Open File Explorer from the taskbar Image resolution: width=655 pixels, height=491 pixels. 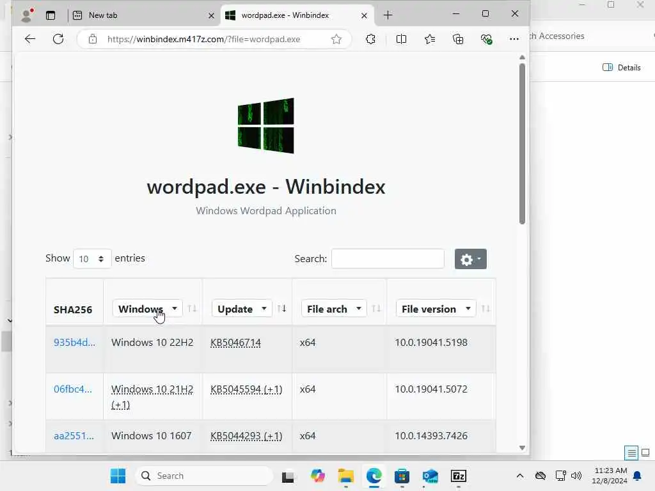click(x=346, y=476)
